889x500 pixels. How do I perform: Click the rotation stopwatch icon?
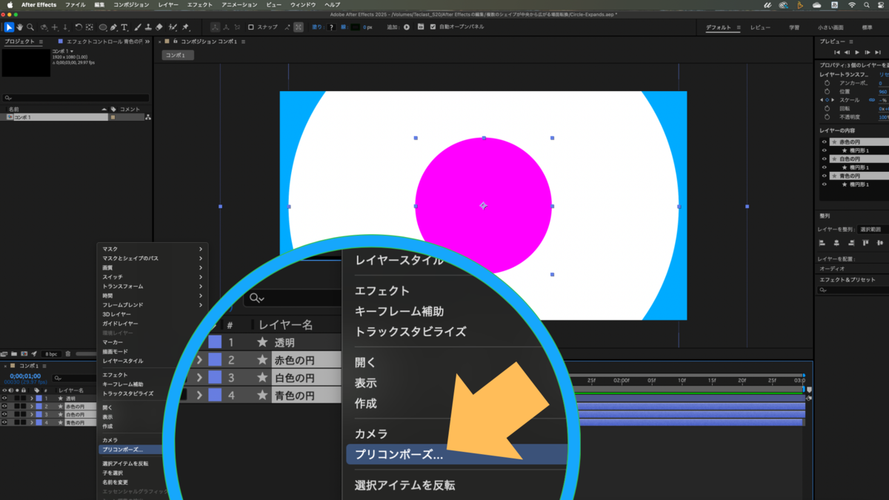point(828,108)
